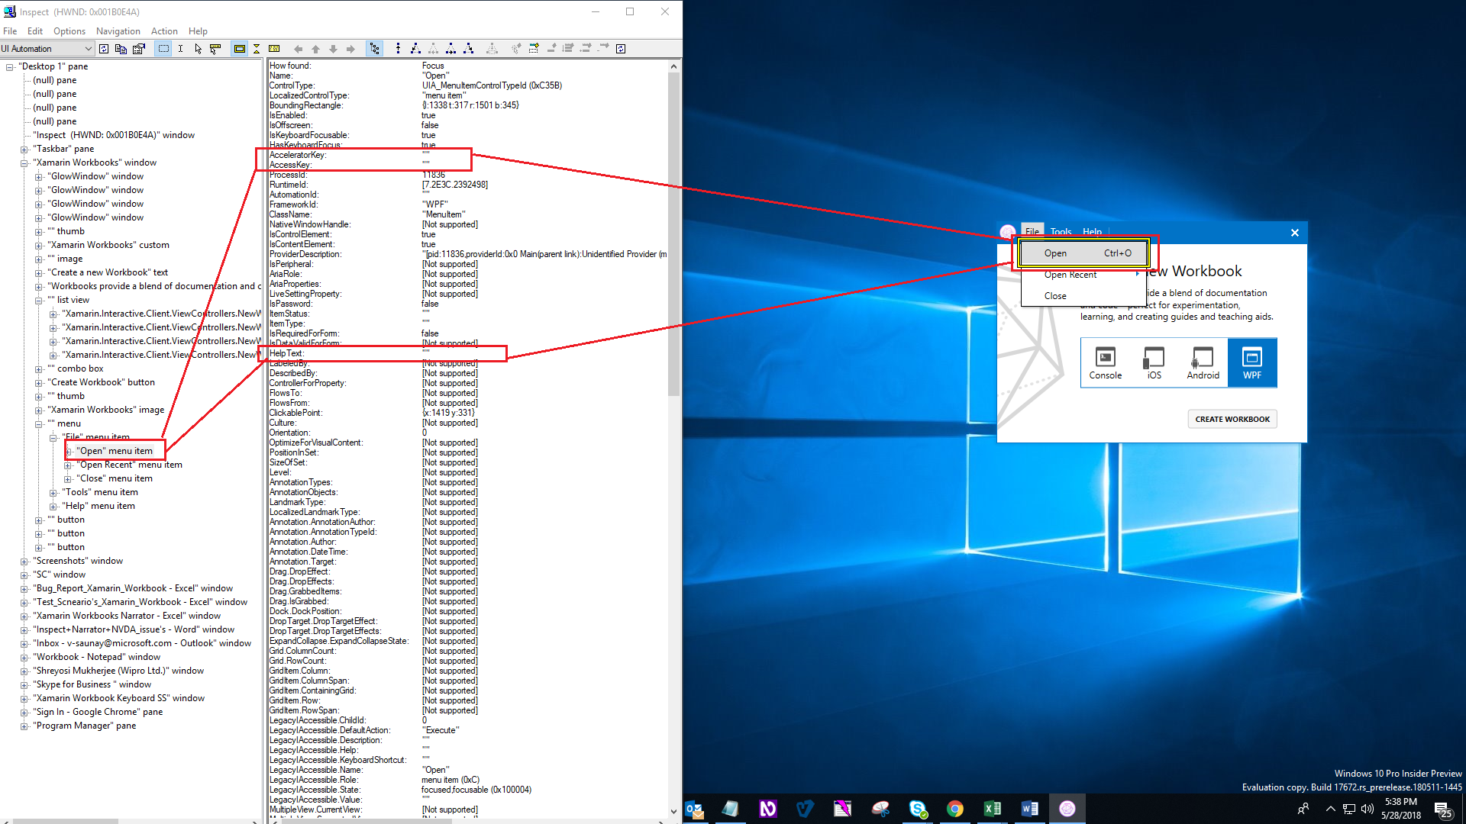The height and width of the screenshot is (824, 1466).
Task: Click the Navigate Next Sibling arrow button
Action: 350,48
